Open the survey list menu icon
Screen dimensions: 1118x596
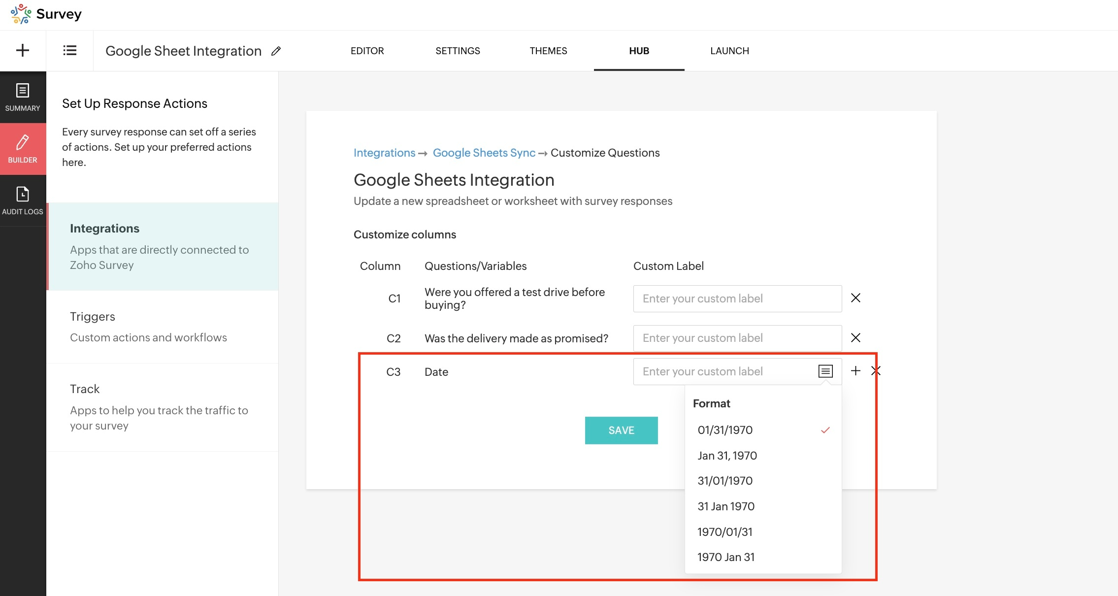(70, 50)
